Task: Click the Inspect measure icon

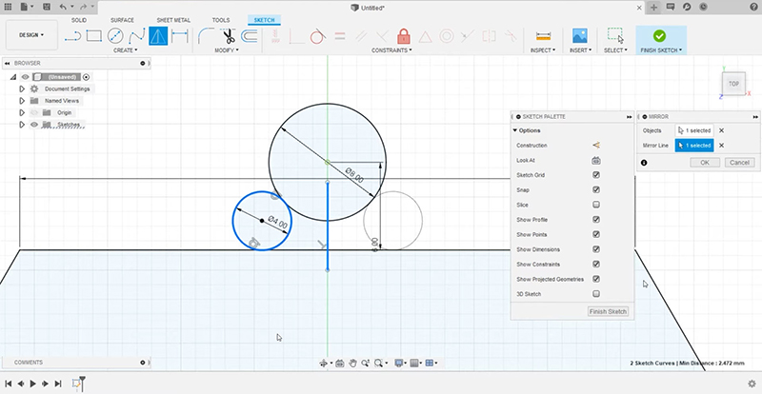Action: [x=542, y=36]
